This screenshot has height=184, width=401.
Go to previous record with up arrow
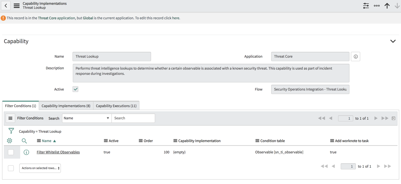(x=387, y=6)
